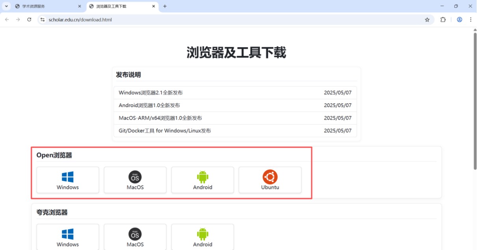
Task: Open the Chrome profile icon
Action: coord(459,20)
